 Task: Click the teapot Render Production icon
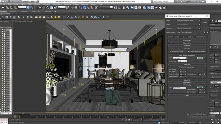point(156,8)
